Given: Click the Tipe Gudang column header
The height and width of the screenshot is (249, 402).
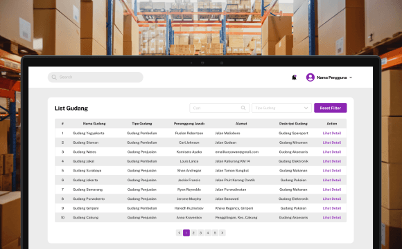Looking at the screenshot, I should tap(142, 124).
